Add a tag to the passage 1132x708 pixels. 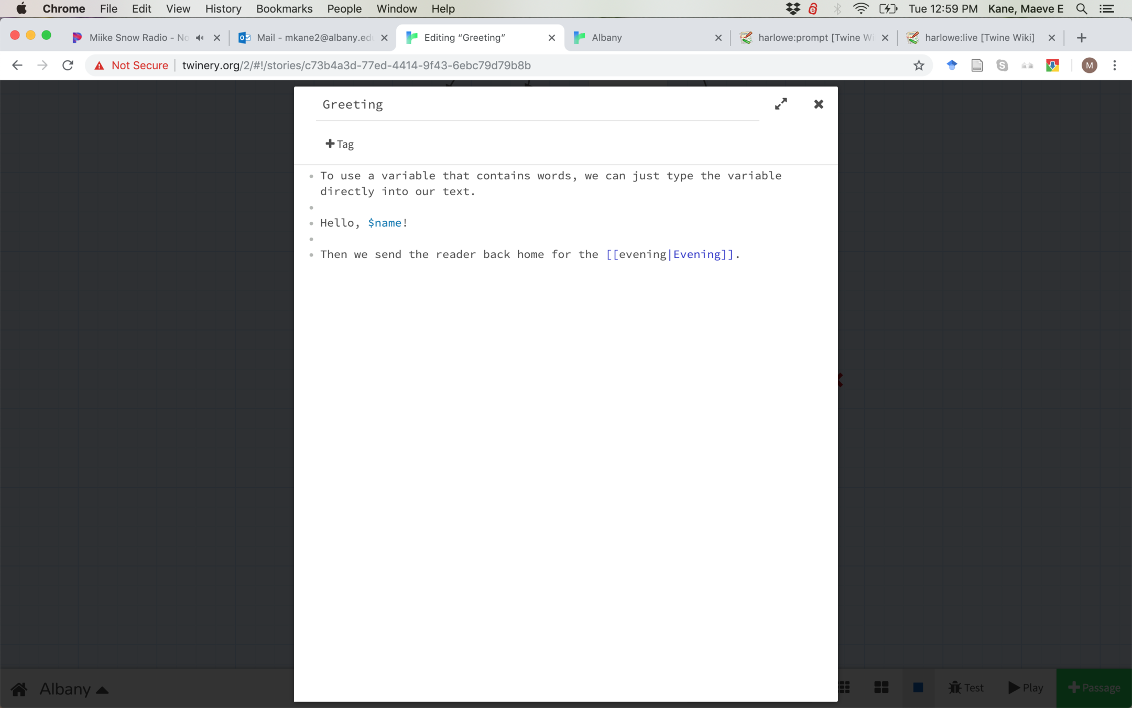click(x=340, y=144)
